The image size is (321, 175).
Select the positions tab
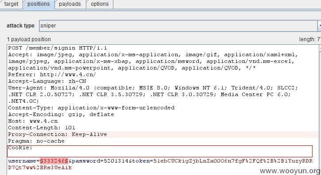[x=39, y=4]
